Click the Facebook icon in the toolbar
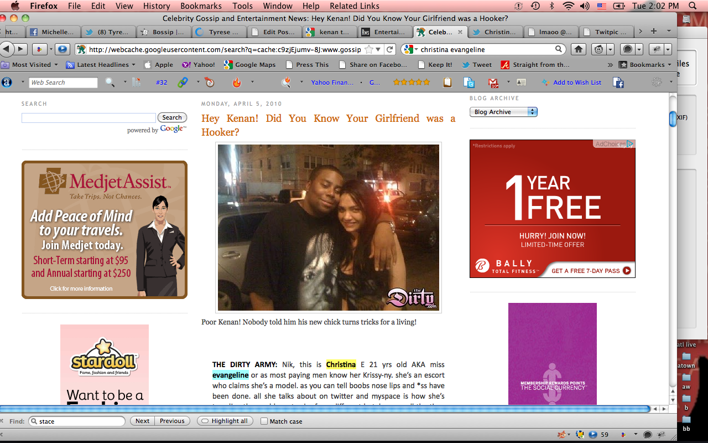Viewport: 708px width, 443px height. pos(618,83)
